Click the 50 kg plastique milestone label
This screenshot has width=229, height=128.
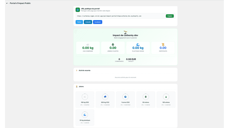click(85, 120)
